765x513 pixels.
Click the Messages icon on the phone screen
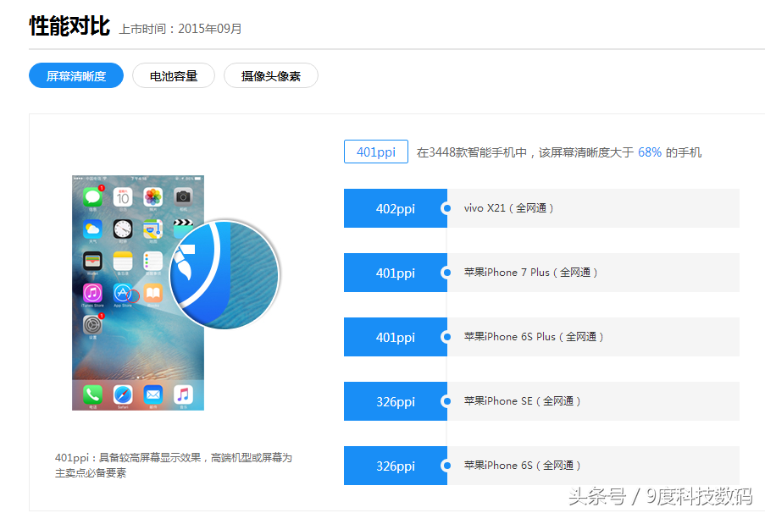pyautogui.click(x=92, y=197)
